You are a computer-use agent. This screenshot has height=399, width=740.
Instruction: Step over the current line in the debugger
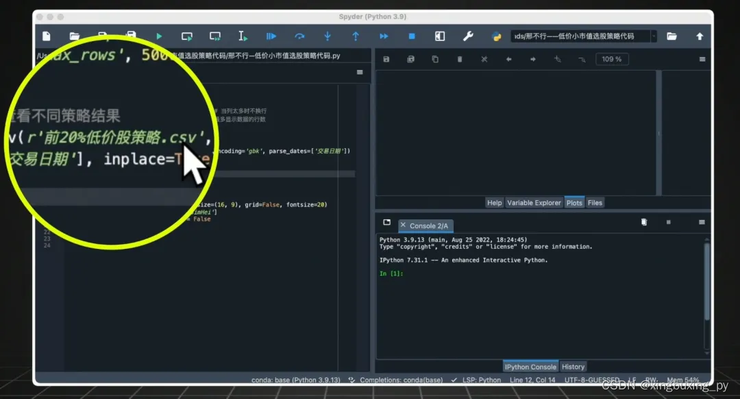pos(299,36)
